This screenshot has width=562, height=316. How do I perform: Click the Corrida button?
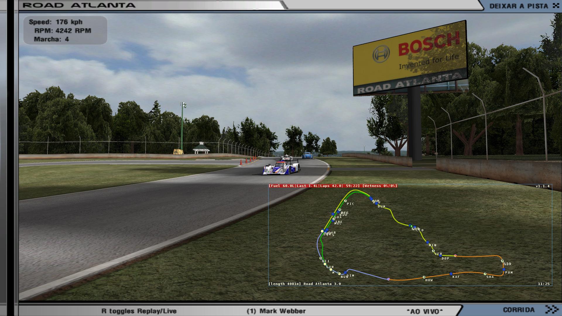tap(519, 310)
